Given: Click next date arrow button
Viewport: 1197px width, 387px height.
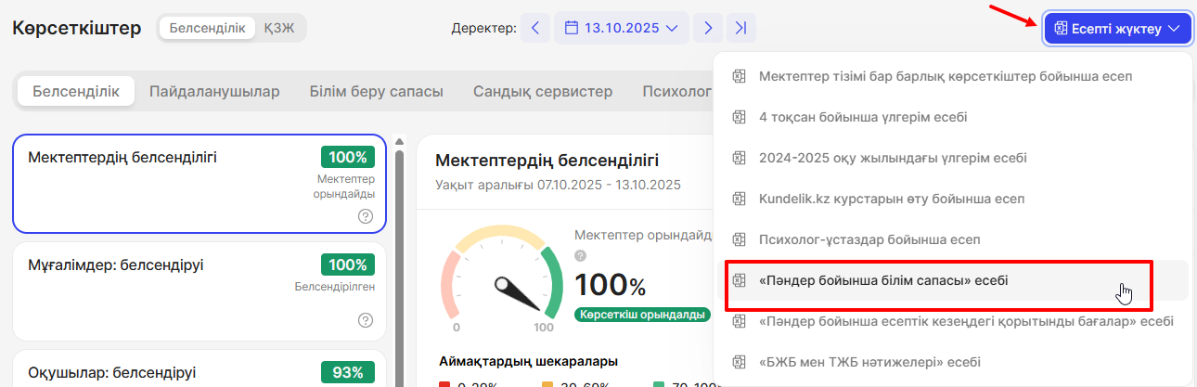Looking at the screenshot, I should tap(708, 28).
